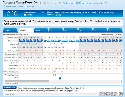Click the building icon in the blue banner
This screenshot has height=97, width=125.
[x=42, y=12]
